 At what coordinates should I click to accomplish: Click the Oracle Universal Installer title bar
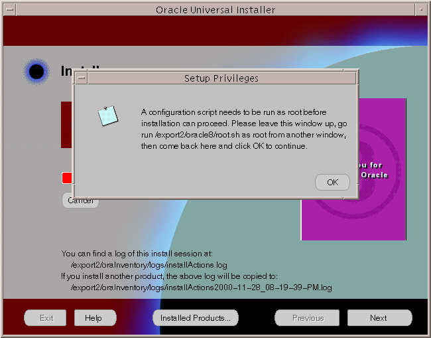[215, 10]
